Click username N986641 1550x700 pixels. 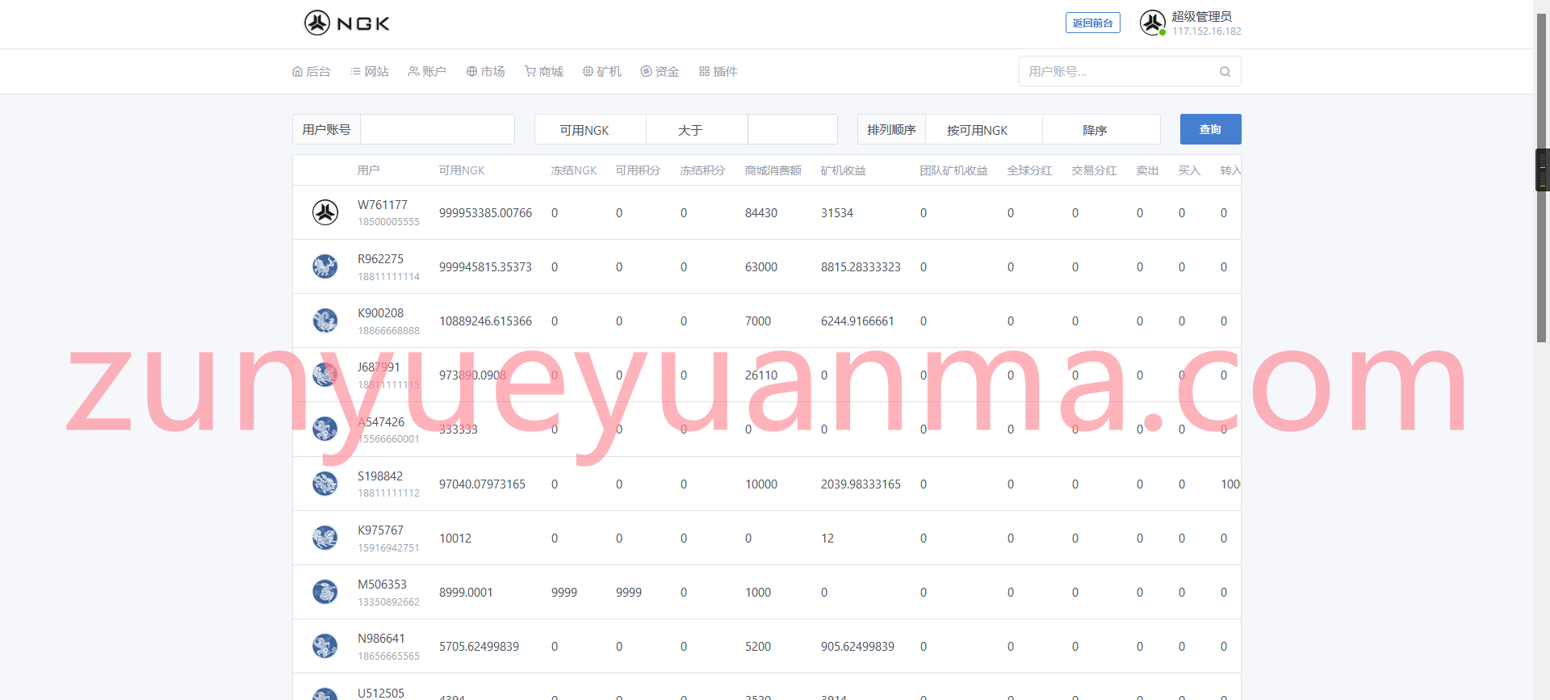[x=381, y=638]
